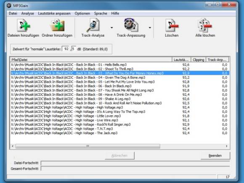This screenshot has width=244, height=183.
Task: Select the row '08 - Have A Drink On Me.mp3'
Action: (119, 95)
